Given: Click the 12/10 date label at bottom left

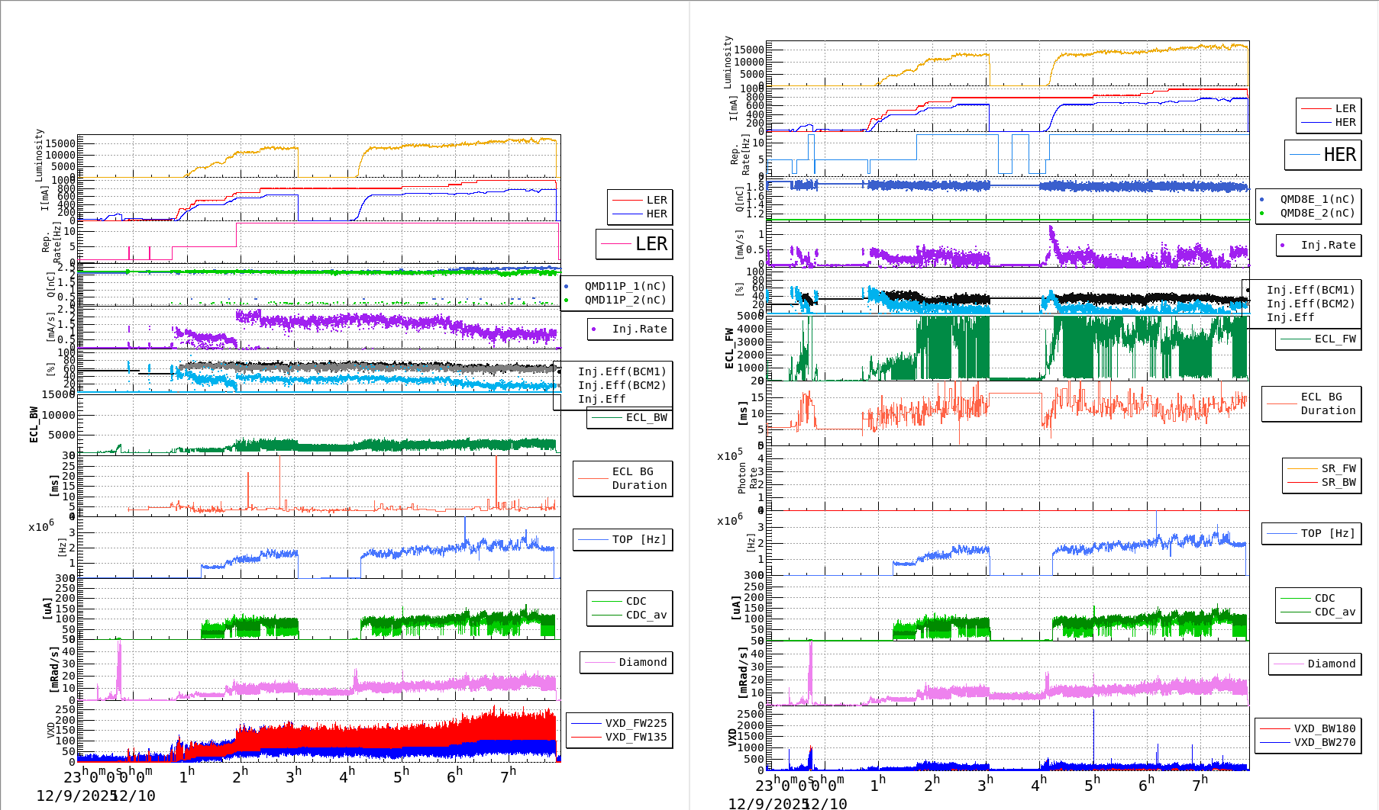Looking at the screenshot, I should pyautogui.click(x=134, y=795).
